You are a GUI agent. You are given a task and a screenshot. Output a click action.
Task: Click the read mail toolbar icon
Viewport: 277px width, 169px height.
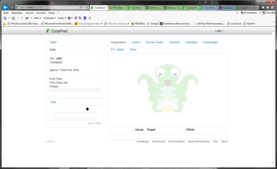[x=22, y=18]
